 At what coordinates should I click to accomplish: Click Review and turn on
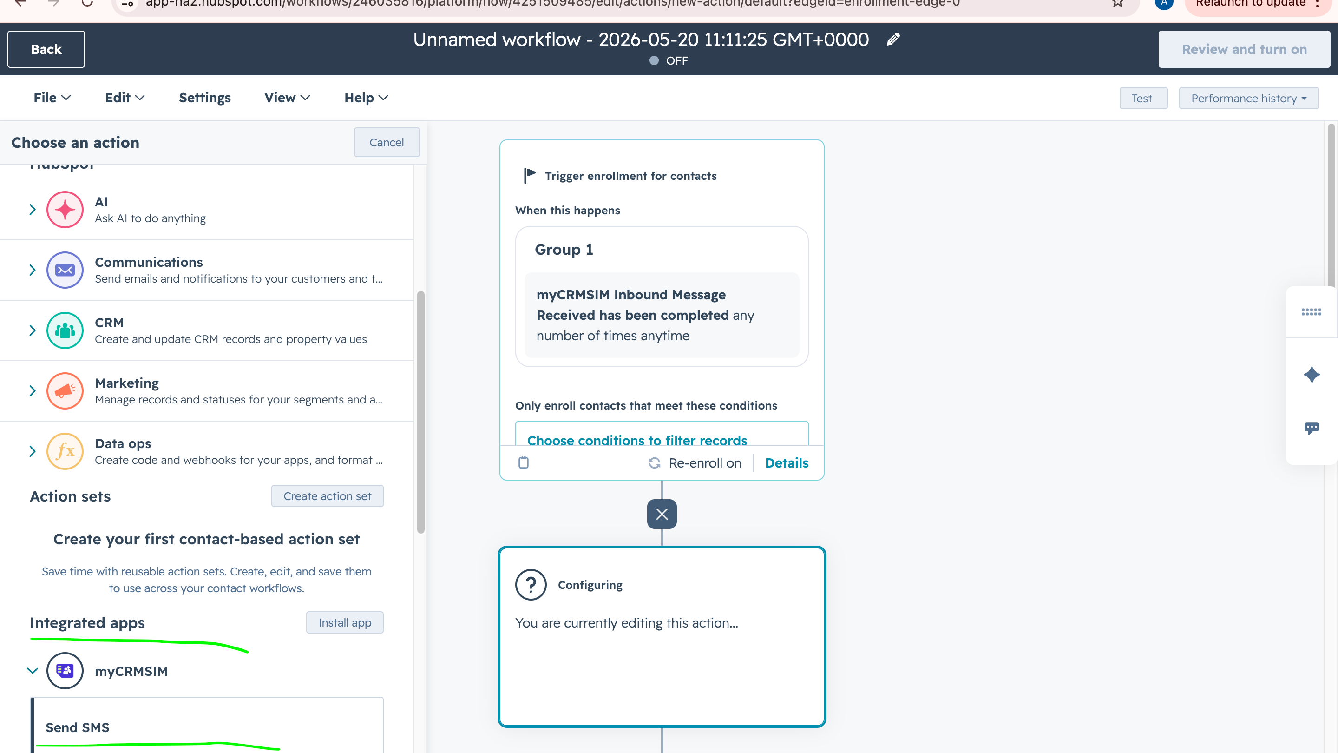(x=1244, y=49)
